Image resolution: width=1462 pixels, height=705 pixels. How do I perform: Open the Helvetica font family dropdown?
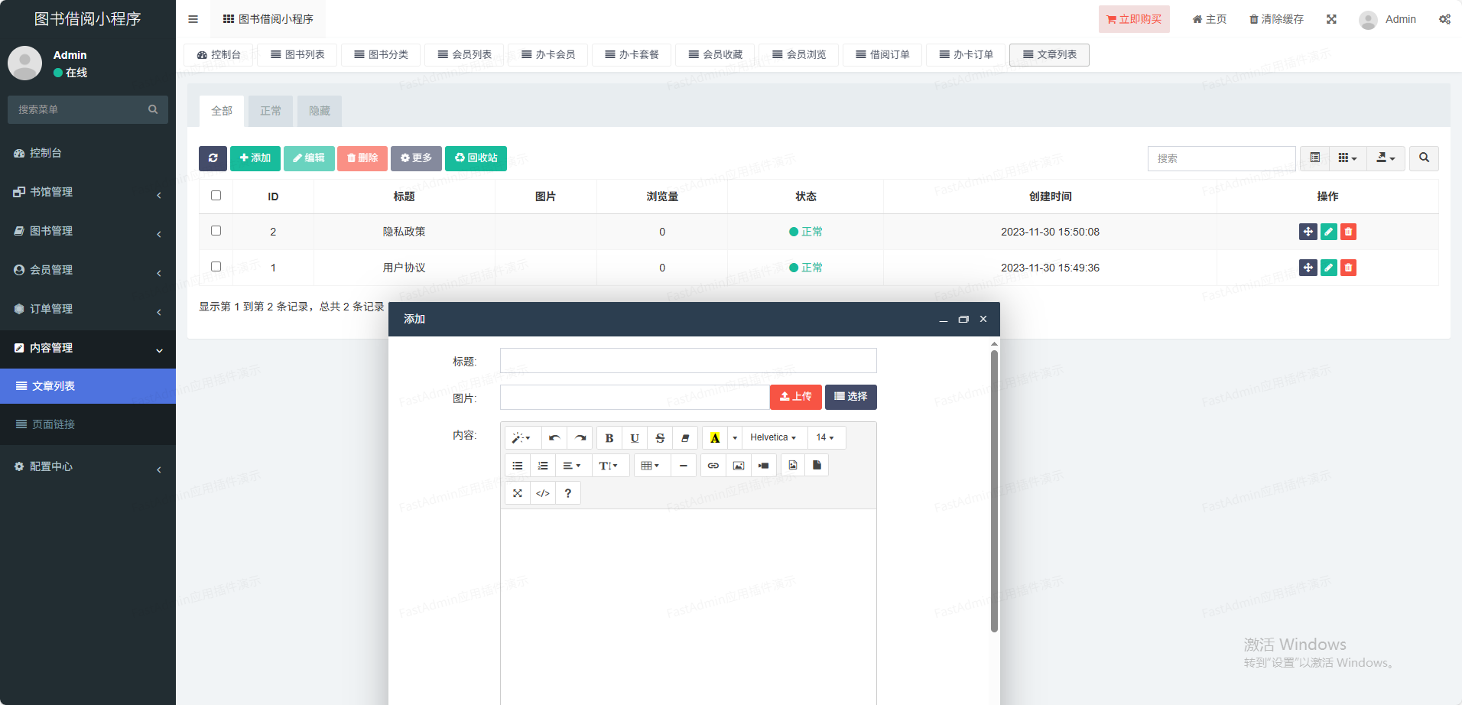[773, 438]
